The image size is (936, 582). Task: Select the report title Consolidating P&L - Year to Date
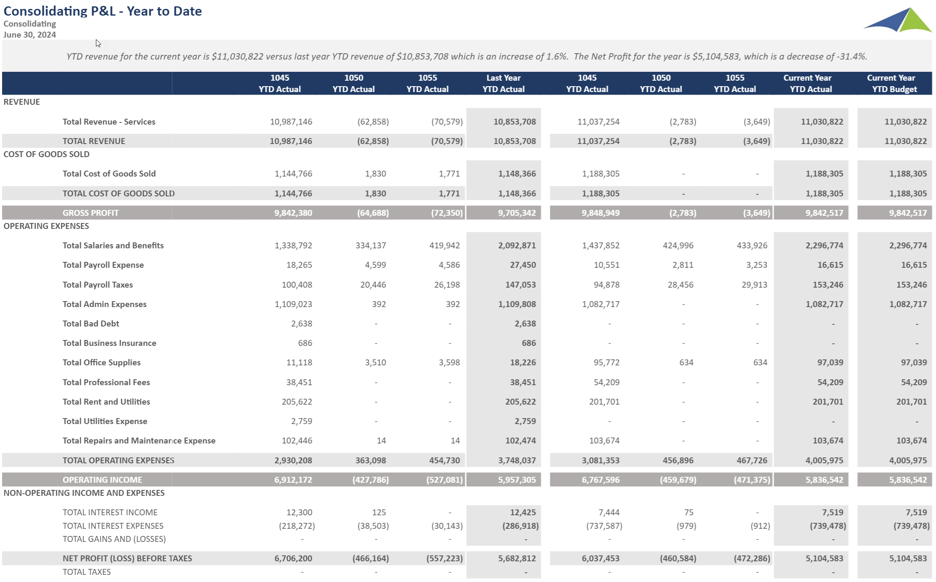103,11
